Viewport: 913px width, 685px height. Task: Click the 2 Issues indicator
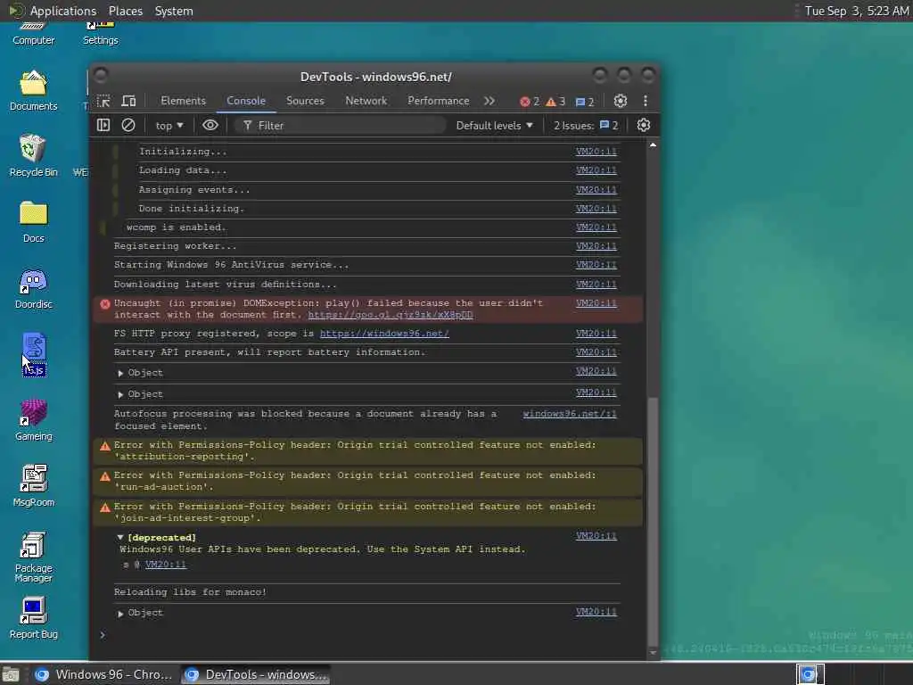[x=586, y=125]
